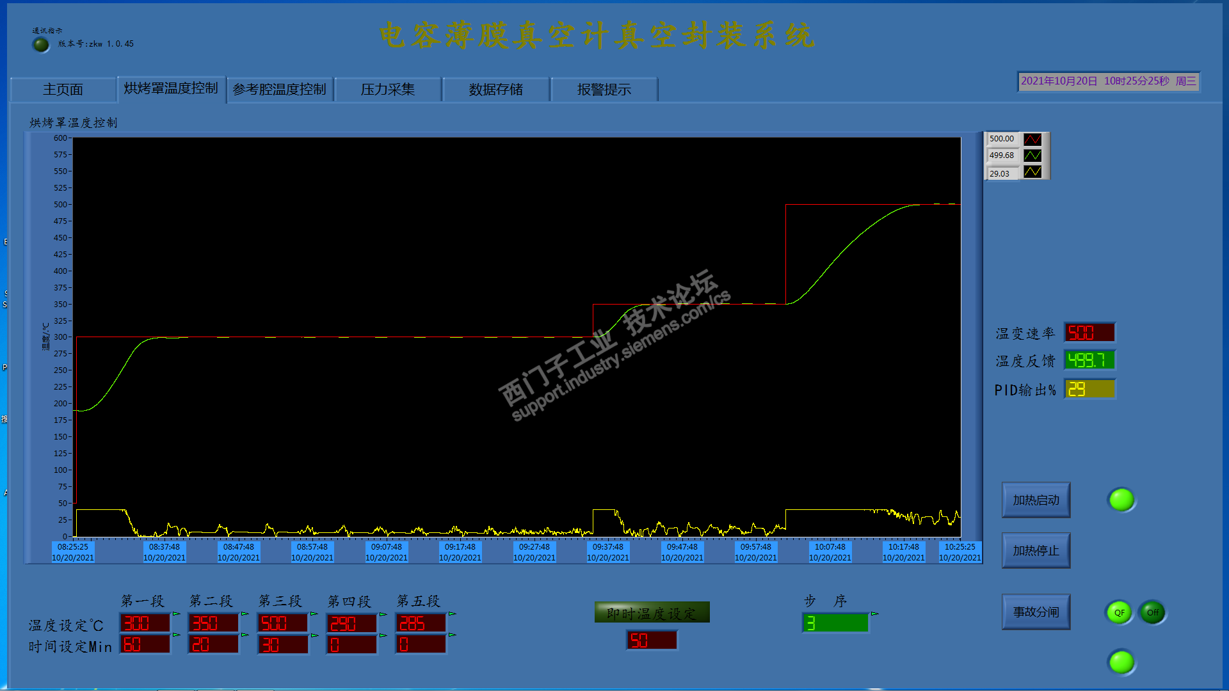Image resolution: width=1229 pixels, height=691 pixels.
Task: Click the yellow plot legend icon
Action: 1032,172
